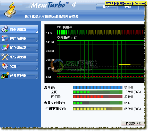
Task: Click the 383 M axis label
Action: (50, 51)
